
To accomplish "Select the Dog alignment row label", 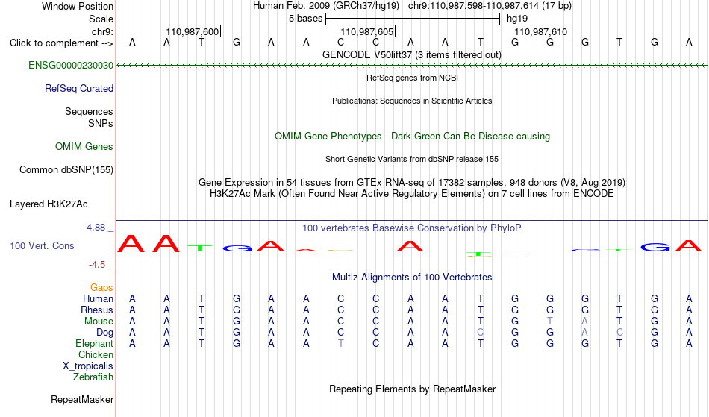I will pyautogui.click(x=104, y=333).
